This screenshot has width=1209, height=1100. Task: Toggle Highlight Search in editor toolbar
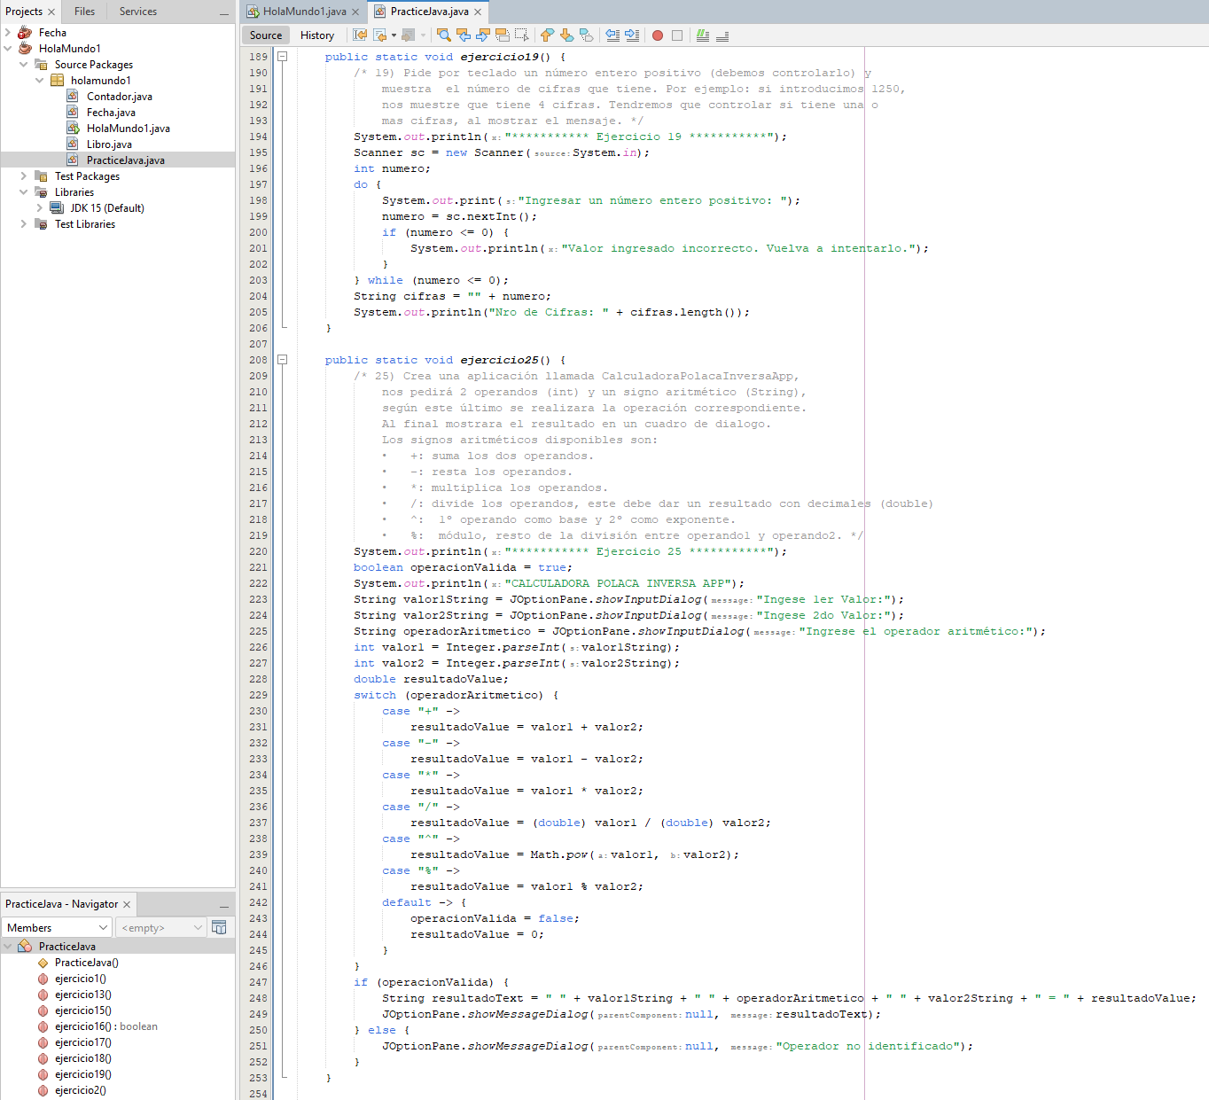503,35
